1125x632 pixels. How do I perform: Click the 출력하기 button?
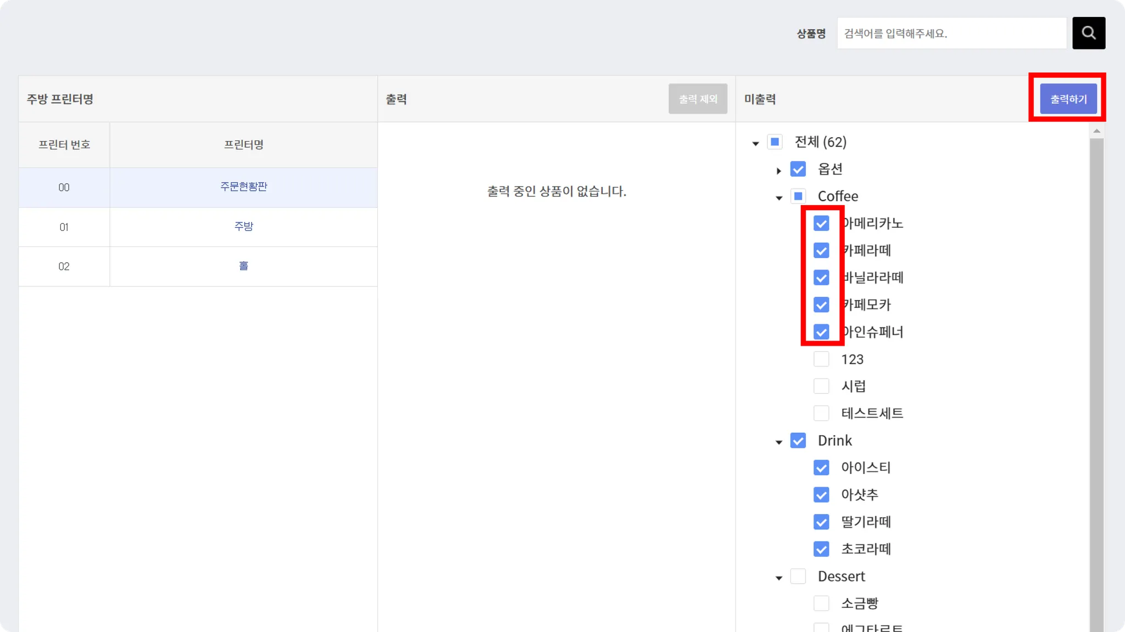point(1068,99)
